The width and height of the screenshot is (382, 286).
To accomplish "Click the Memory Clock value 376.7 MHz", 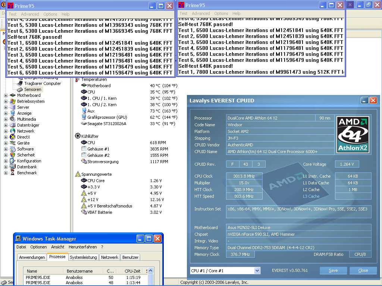I will 240,254.
